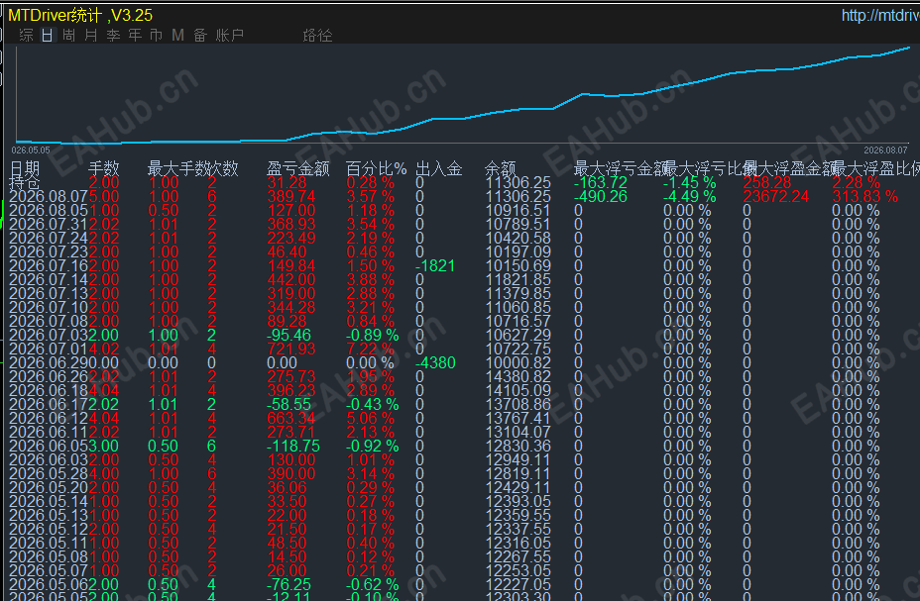Click the 百分比% column header
The width and height of the screenshot is (920, 601).
[x=376, y=168]
